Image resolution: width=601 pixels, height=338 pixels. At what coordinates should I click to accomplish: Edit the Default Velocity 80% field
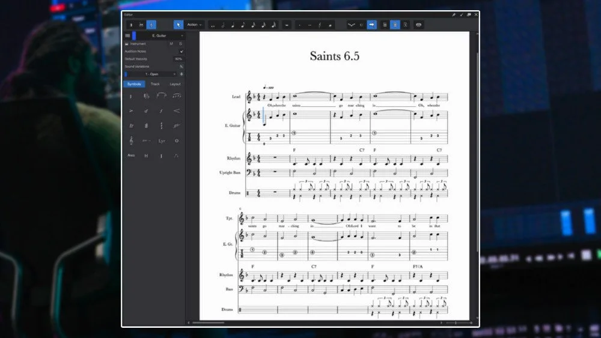point(178,59)
